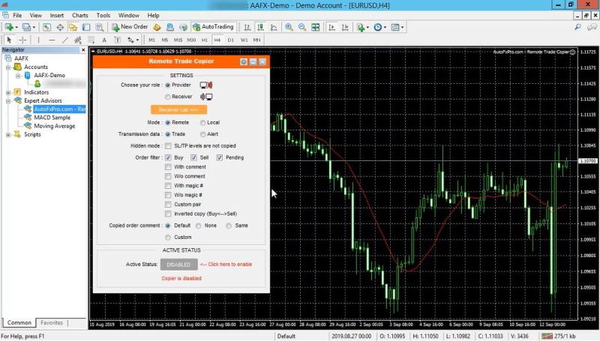This screenshot has height=341, width=600.
Task: Toggle the AutoTrading button
Action: [213, 27]
